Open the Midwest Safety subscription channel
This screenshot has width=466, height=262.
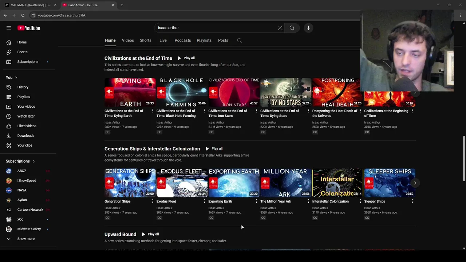click(28, 229)
